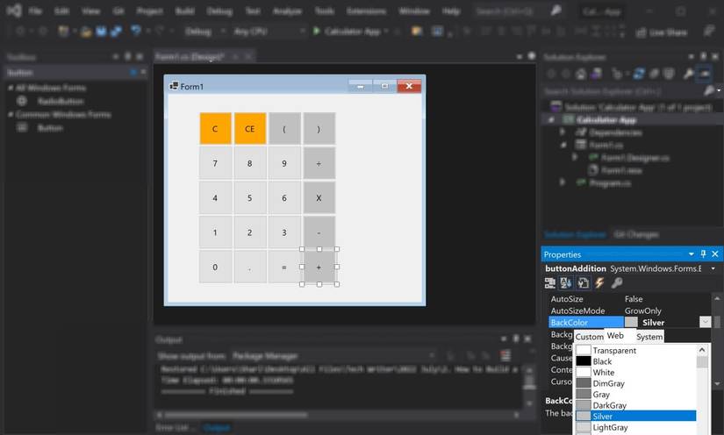Select the Web color tab
Viewport: 724px width, 435px height.
(615, 336)
